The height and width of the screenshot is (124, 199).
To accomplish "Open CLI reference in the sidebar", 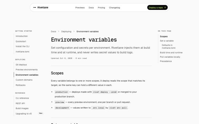I will coord(22,98).
